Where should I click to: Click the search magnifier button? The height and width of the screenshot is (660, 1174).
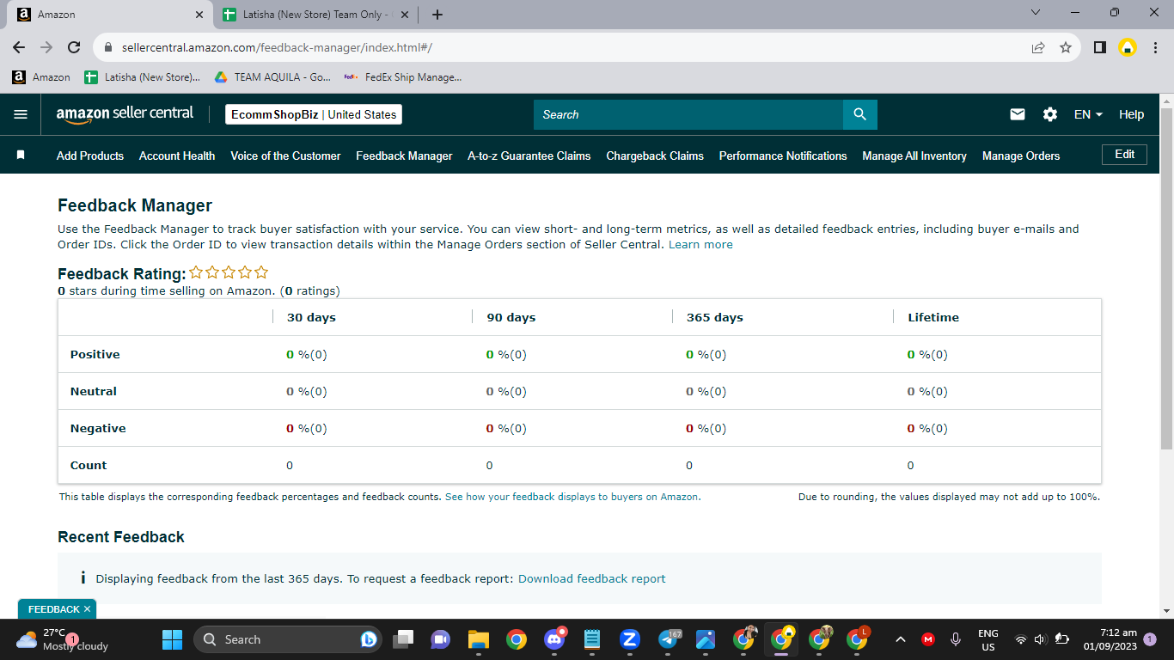[x=860, y=114]
